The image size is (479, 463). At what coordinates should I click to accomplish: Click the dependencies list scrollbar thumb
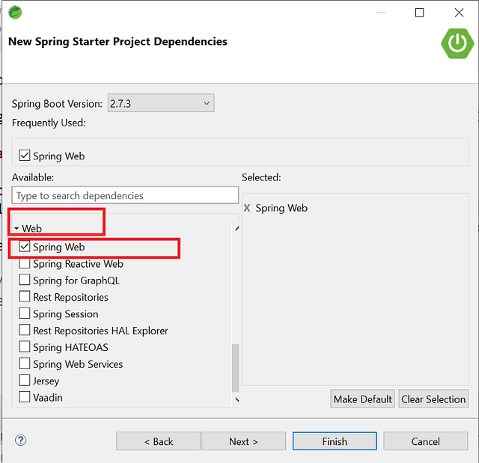tap(235, 368)
